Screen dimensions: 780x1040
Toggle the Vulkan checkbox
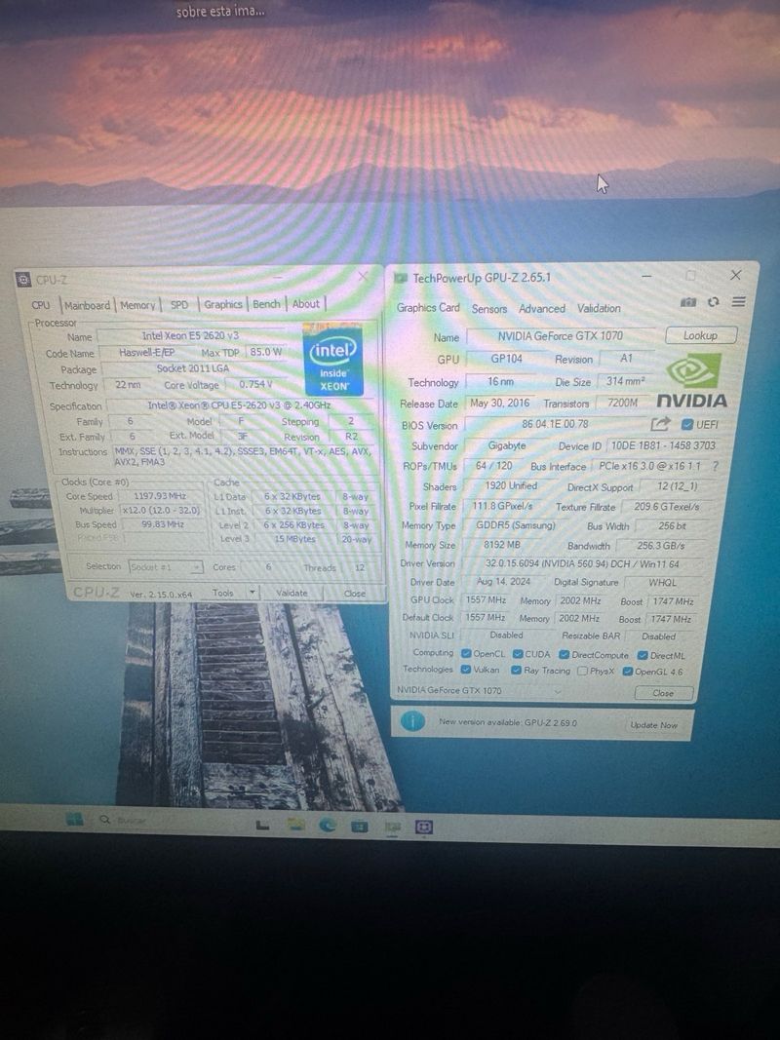pyautogui.click(x=466, y=670)
